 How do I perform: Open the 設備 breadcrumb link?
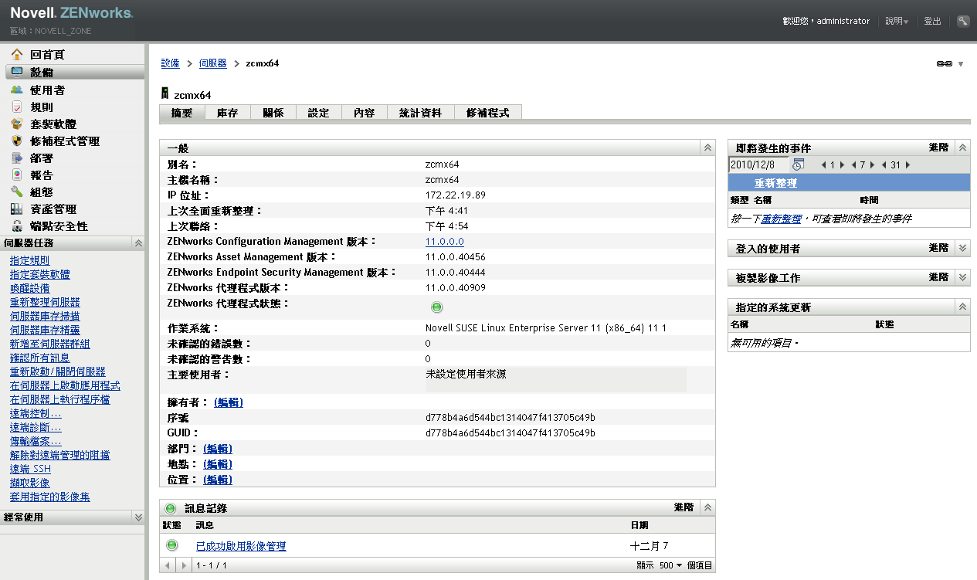[x=170, y=63]
